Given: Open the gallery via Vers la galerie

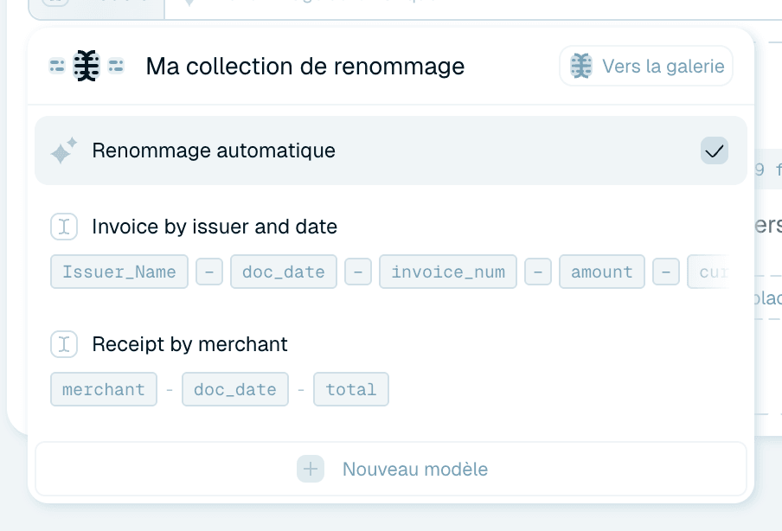Looking at the screenshot, I should (x=646, y=66).
